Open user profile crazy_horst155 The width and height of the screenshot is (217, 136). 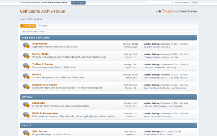pos(181,78)
